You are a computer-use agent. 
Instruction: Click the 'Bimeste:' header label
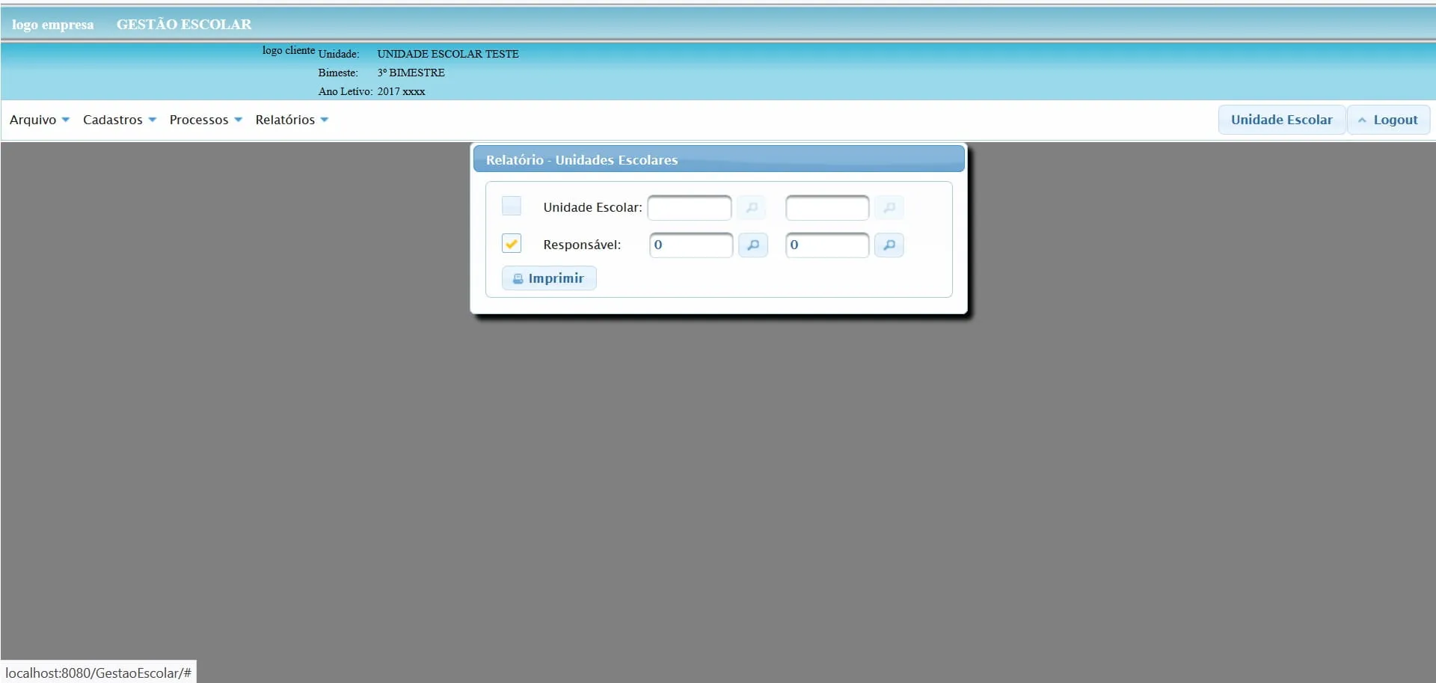point(338,73)
